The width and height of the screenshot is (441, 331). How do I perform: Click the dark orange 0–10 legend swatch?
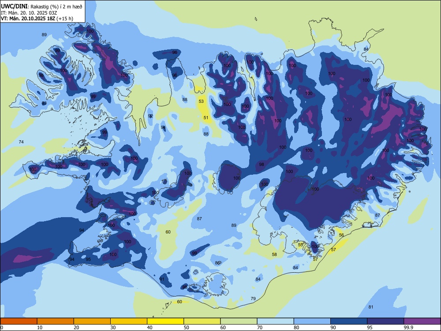coord(19,321)
